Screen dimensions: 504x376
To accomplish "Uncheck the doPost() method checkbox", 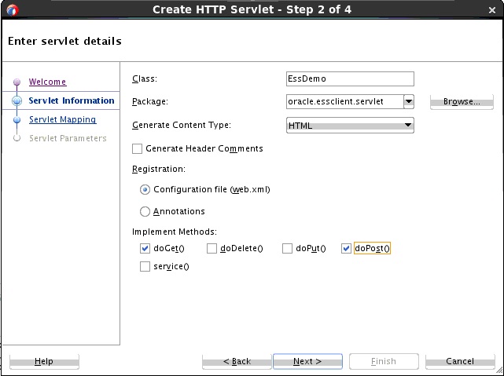I will 346,248.
